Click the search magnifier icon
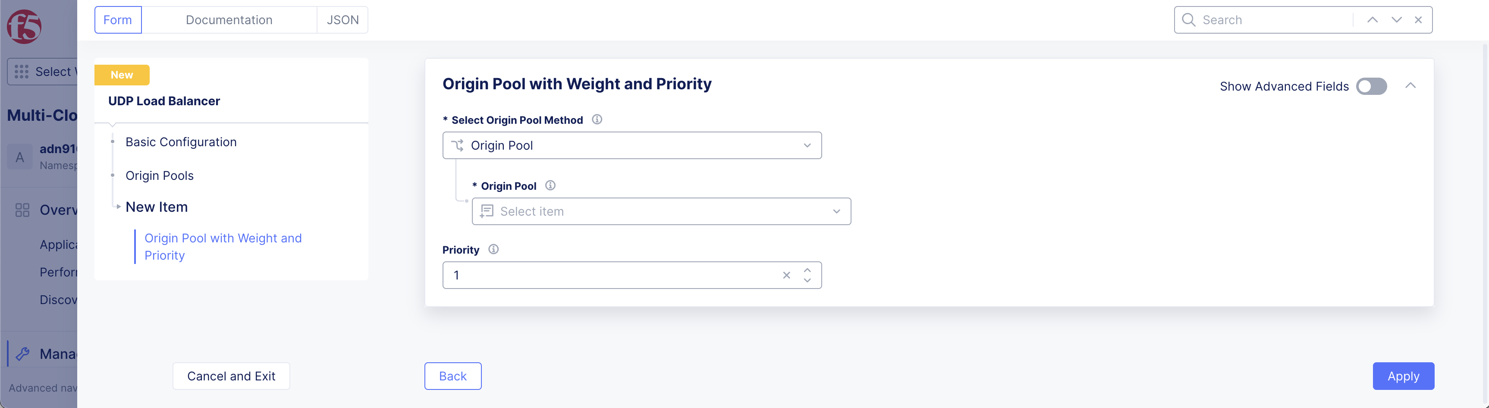This screenshot has height=408, width=1489. point(1188,20)
